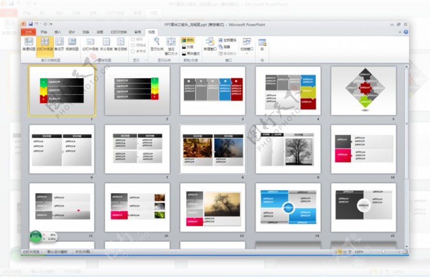The height and width of the screenshot is (277, 430).
Task: Click the fit slide to window icon in status bar
Action: pos(405,252)
